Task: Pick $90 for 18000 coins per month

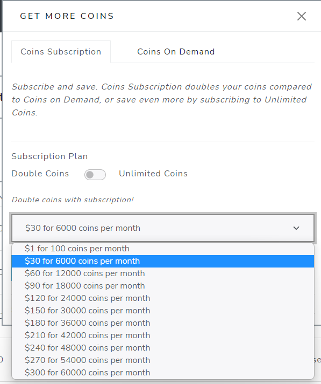Action: point(162,286)
